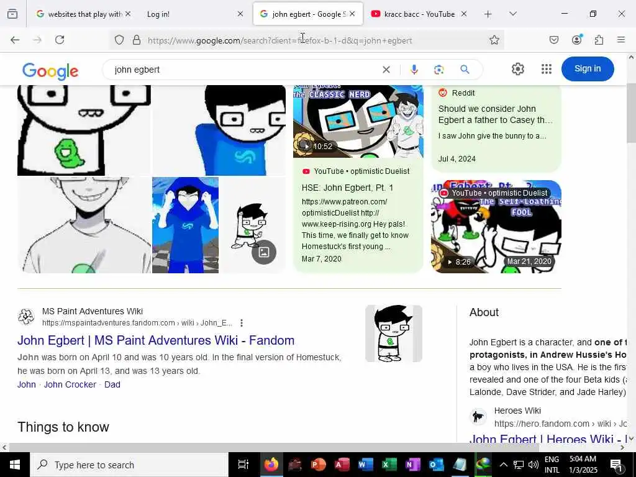Open the John Crocker sitelink
Screen dimensions: 636x477
pyautogui.click(x=70, y=384)
